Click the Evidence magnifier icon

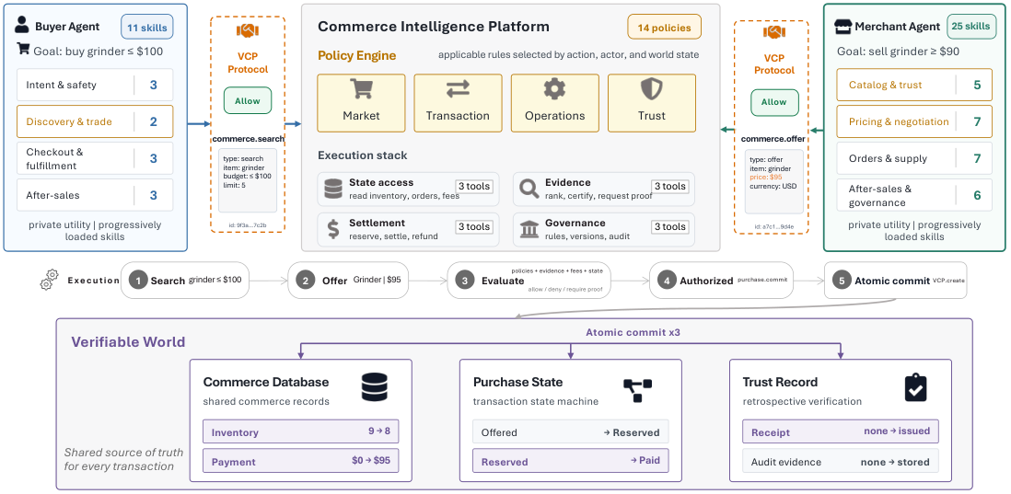click(529, 189)
